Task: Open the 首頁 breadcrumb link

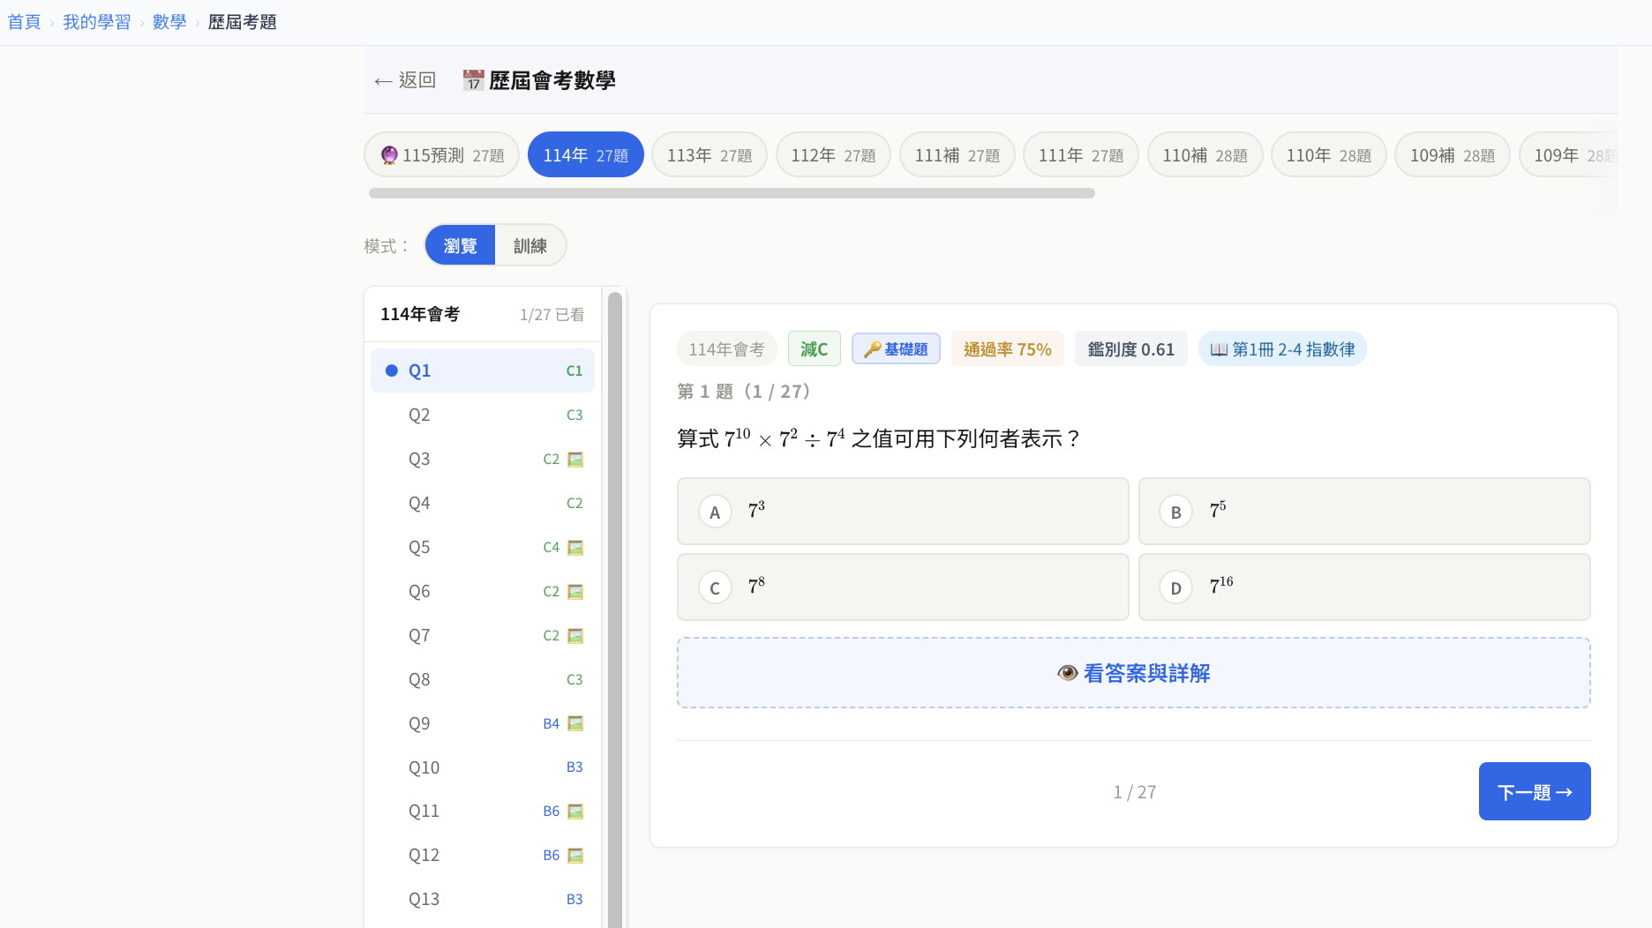Action: pos(24,21)
